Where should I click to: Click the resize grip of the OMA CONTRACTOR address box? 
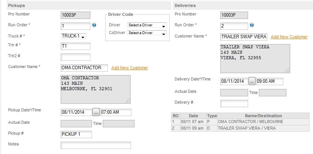coord(128,101)
